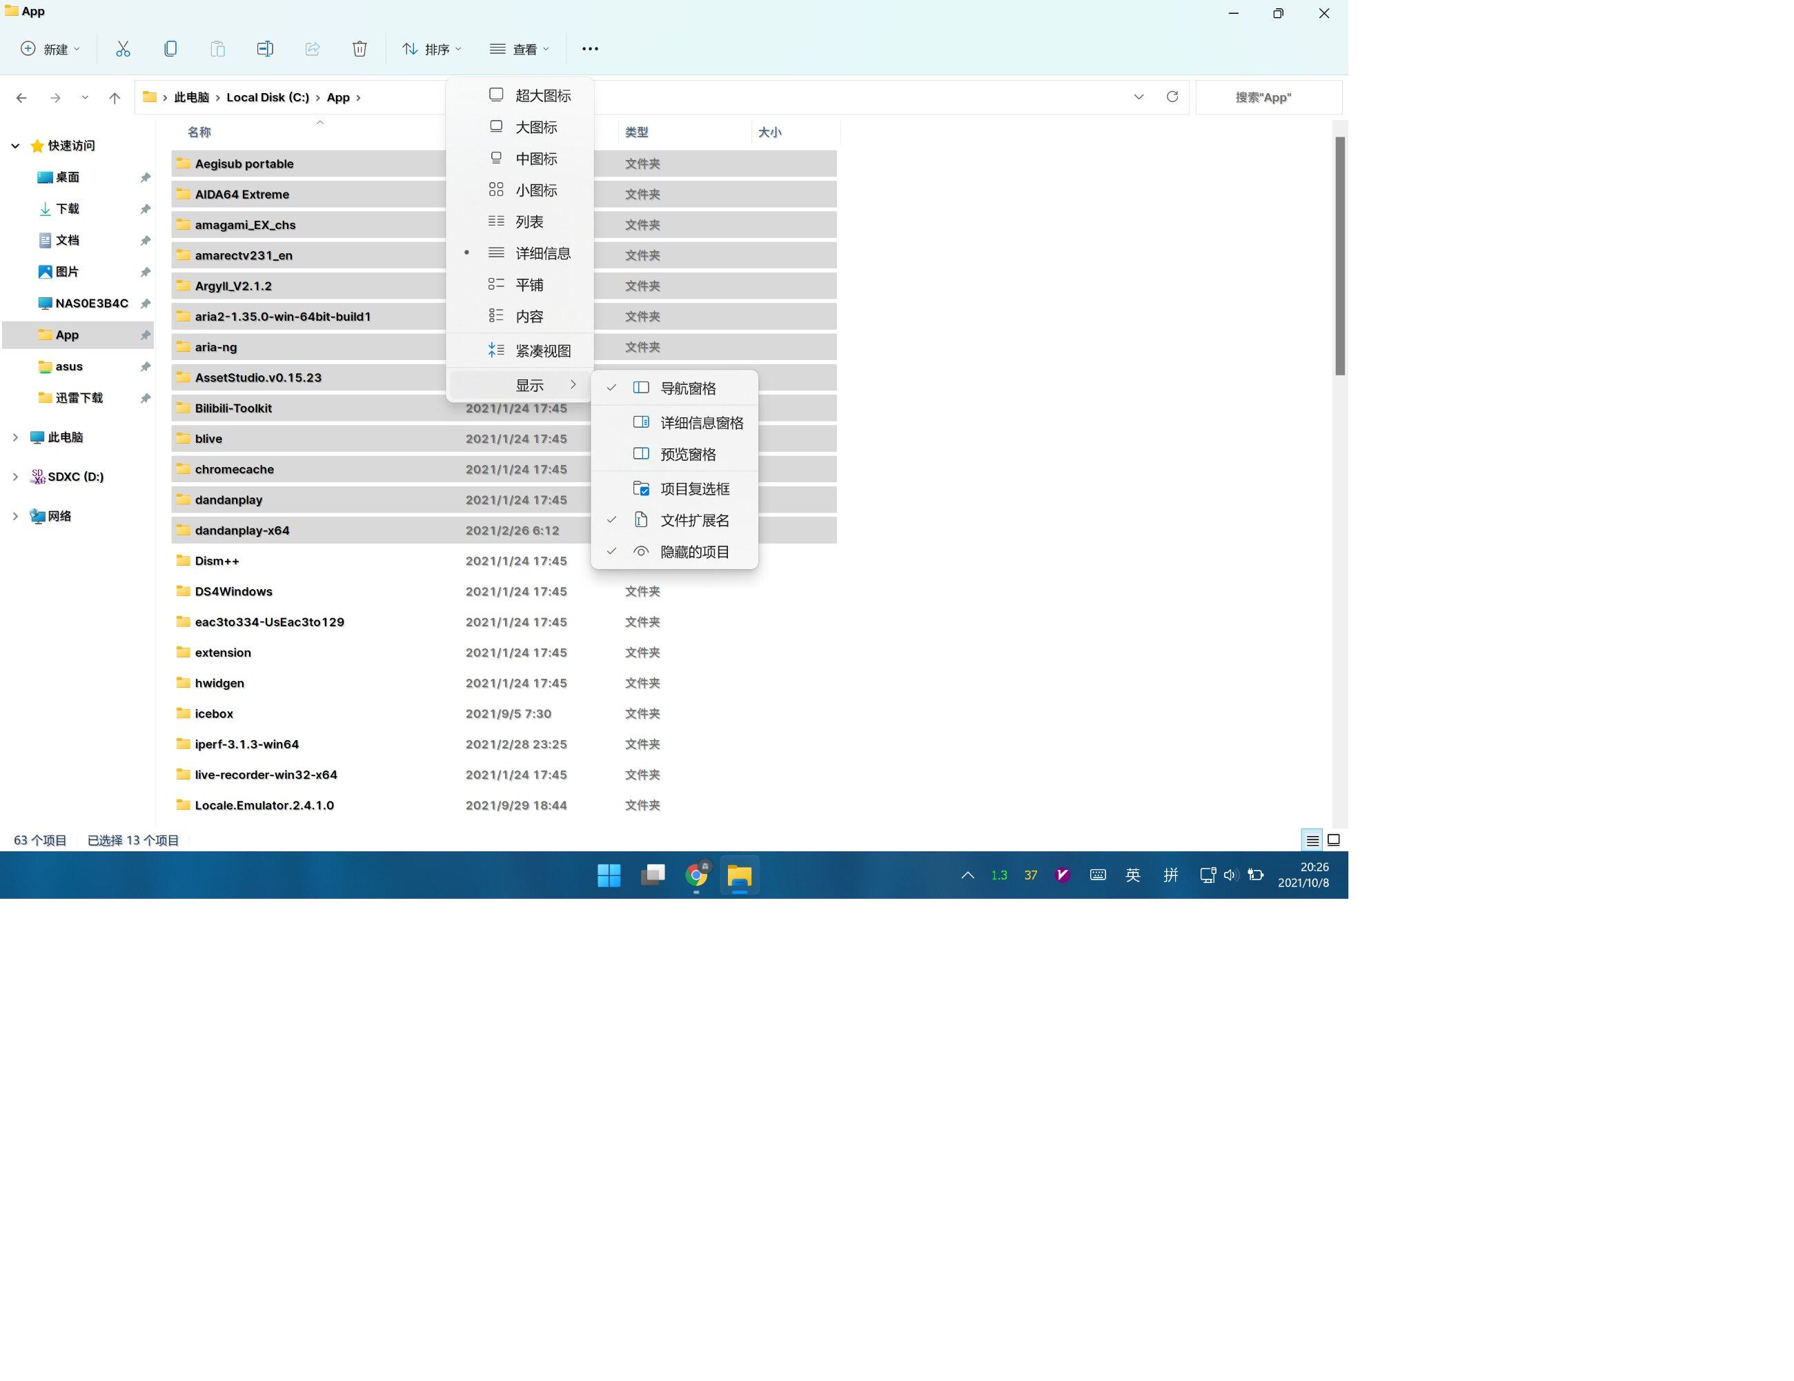1794x1381 pixels.
Task: Go back with the left arrow
Action: tap(21, 98)
